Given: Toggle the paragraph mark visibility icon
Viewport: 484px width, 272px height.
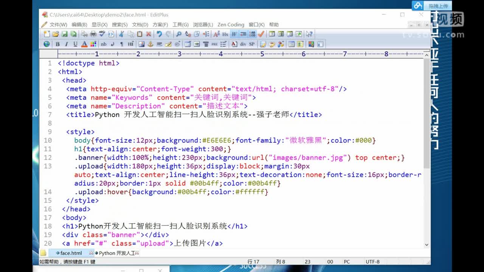Looking at the screenshot, I should pyautogui.click(x=121, y=44).
